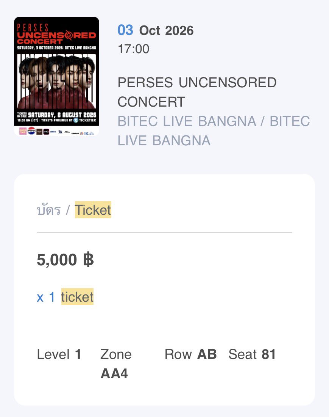Click the Row AB value
This screenshot has height=417, width=329.
[207, 354]
